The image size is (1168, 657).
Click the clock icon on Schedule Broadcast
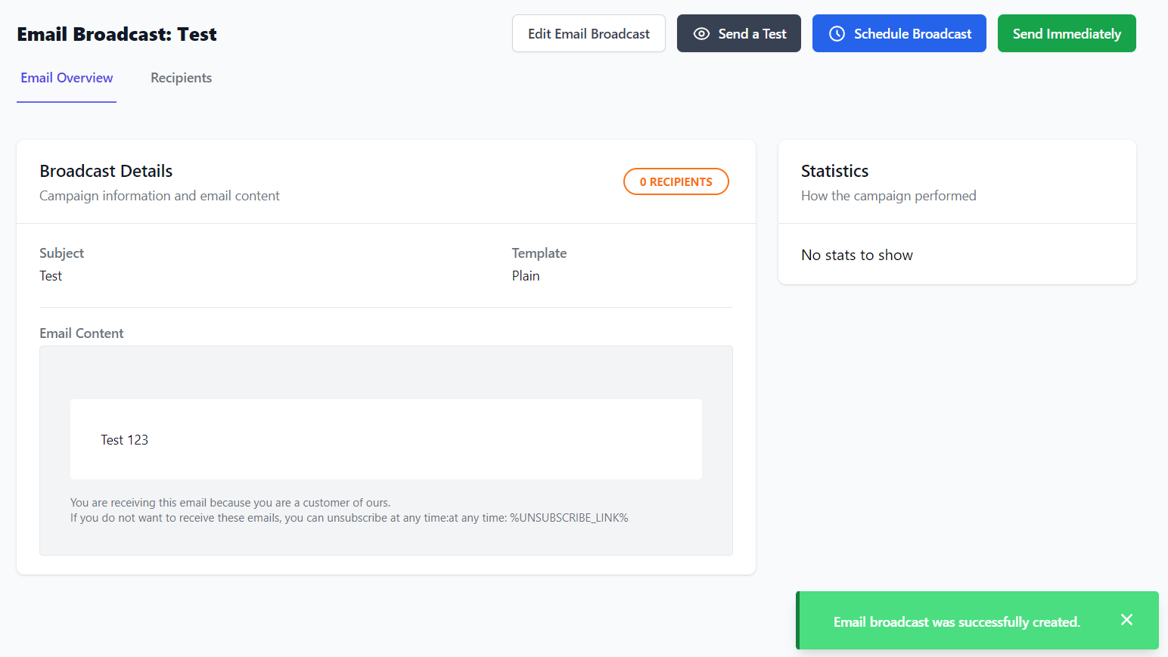tap(837, 34)
